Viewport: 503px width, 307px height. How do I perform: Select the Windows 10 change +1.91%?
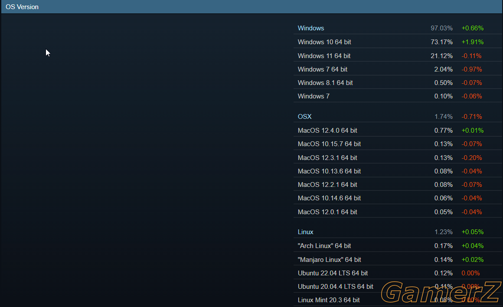coord(473,42)
